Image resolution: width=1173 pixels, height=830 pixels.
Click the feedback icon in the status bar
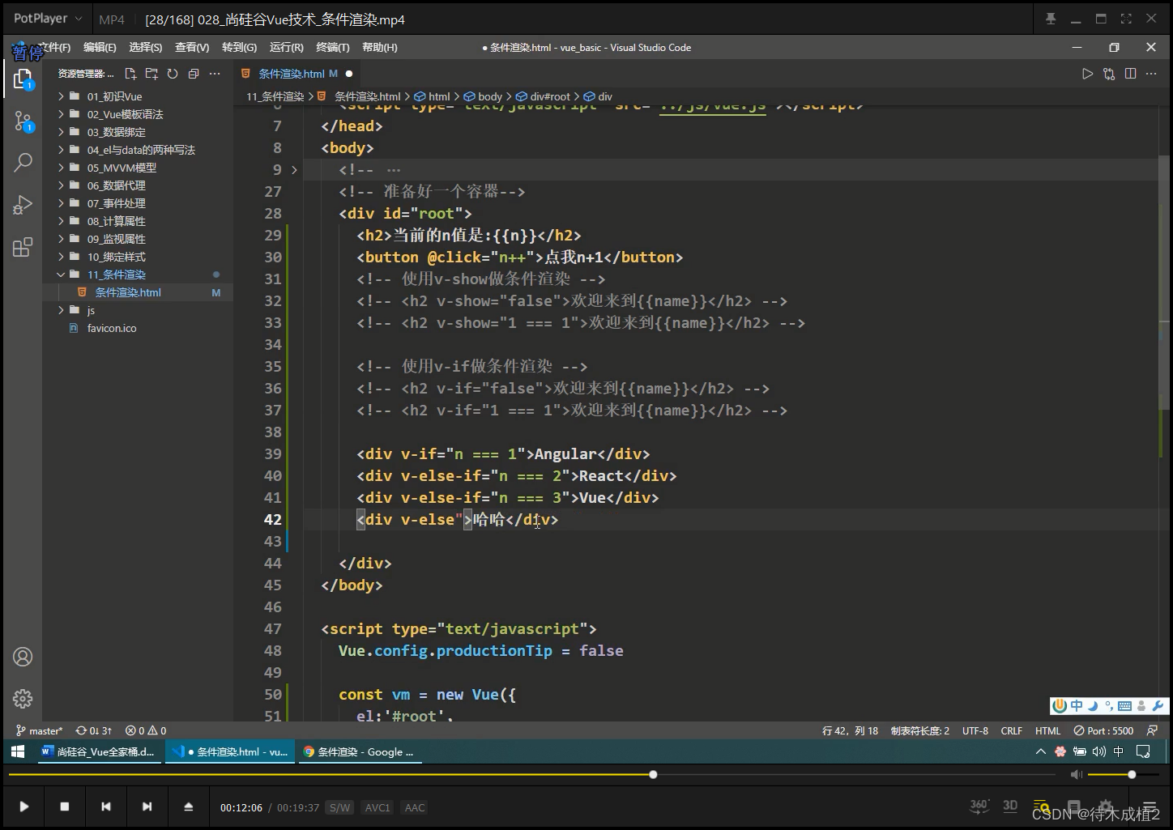1152,730
